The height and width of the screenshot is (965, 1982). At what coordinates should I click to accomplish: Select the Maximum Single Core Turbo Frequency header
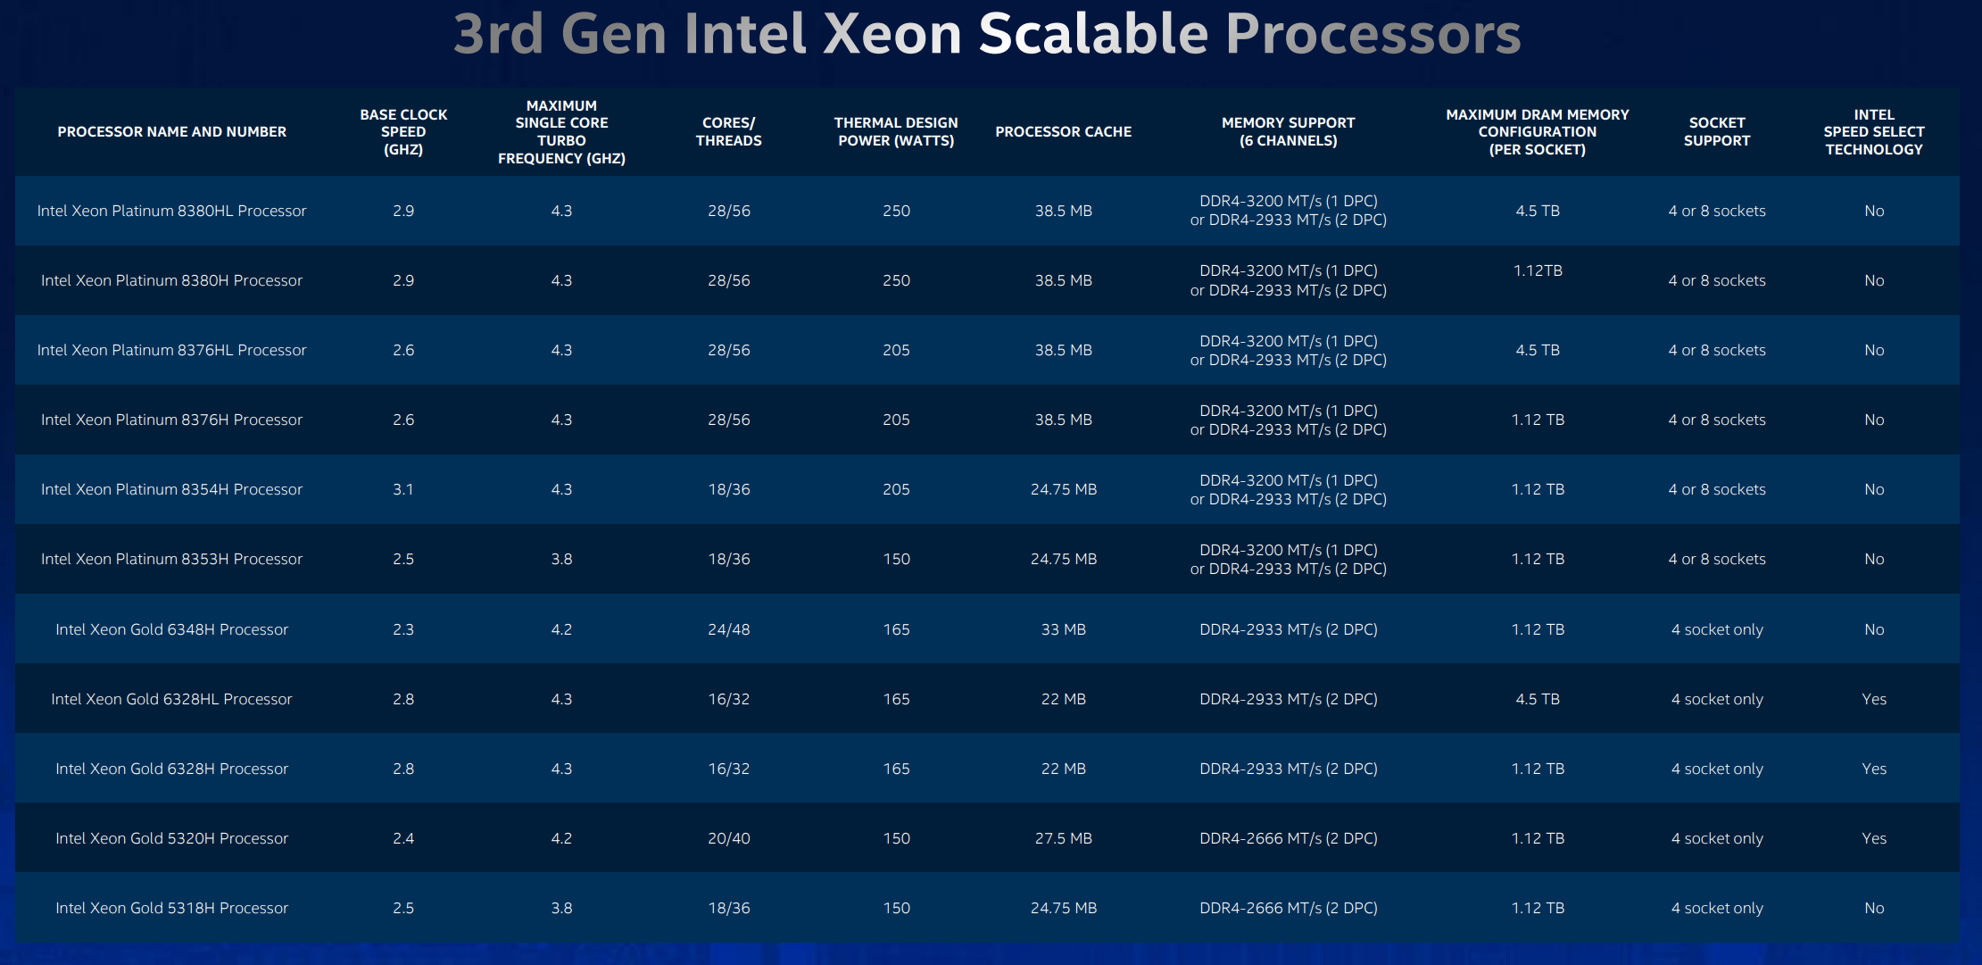(x=561, y=132)
